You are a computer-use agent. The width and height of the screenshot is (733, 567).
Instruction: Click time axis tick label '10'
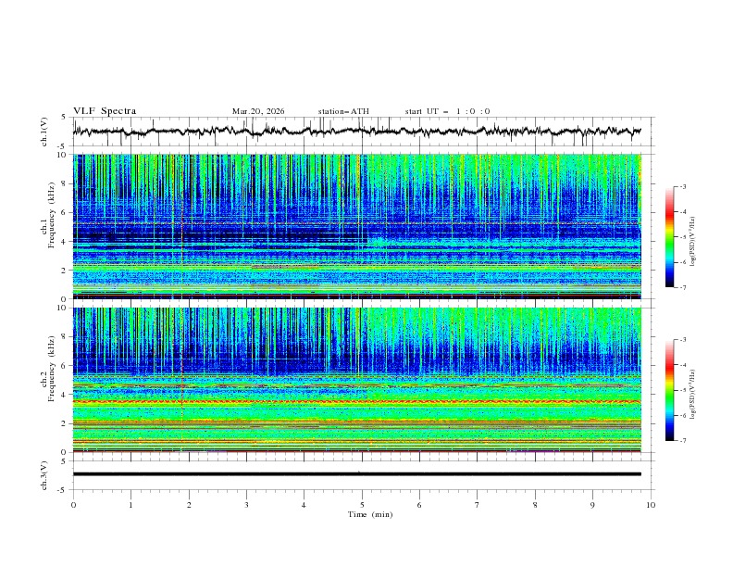[x=651, y=505]
